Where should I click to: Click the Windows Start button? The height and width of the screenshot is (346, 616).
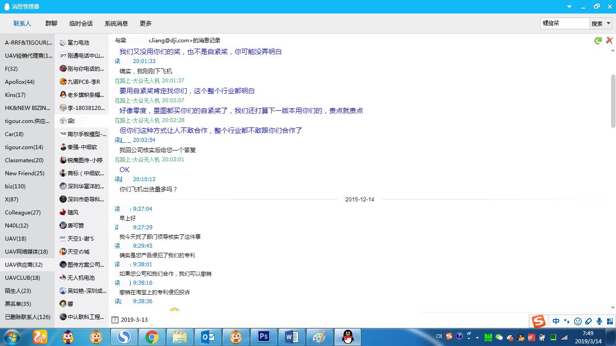[12, 337]
